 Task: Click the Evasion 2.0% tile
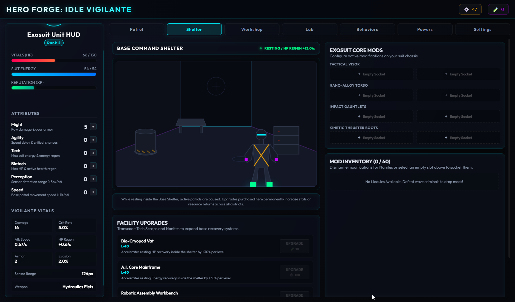[x=76, y=259]
